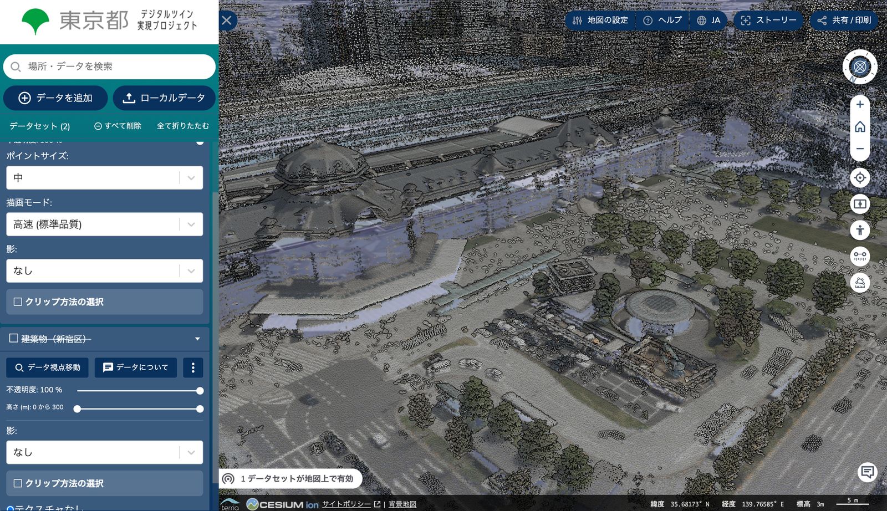
Task: Open the three-dot menu for 建築物 (新宿区)
Action: point(193,367)
